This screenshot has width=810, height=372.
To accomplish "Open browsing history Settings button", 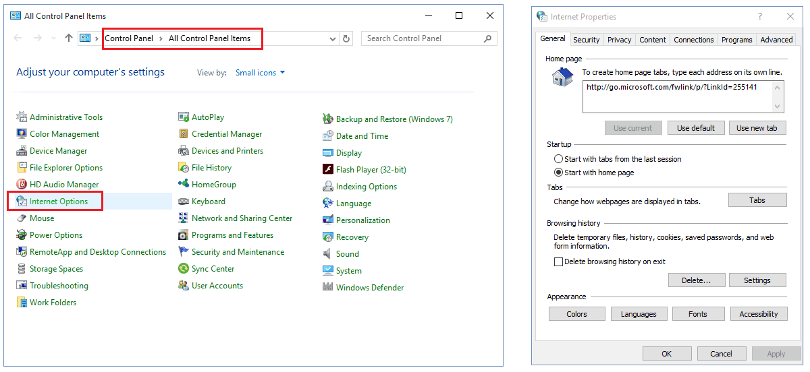I will (x=757, y=280).
